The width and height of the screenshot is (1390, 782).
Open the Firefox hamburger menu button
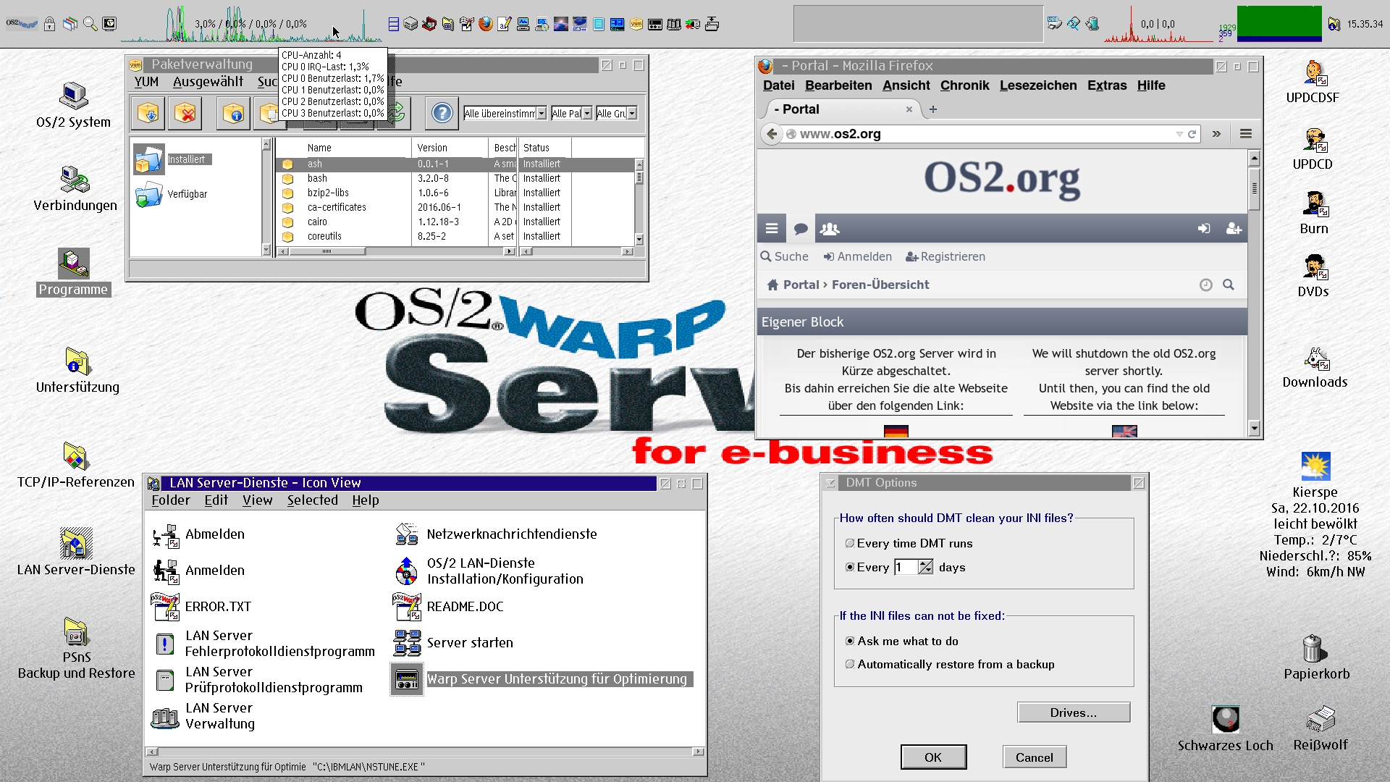pos(1246,134)
